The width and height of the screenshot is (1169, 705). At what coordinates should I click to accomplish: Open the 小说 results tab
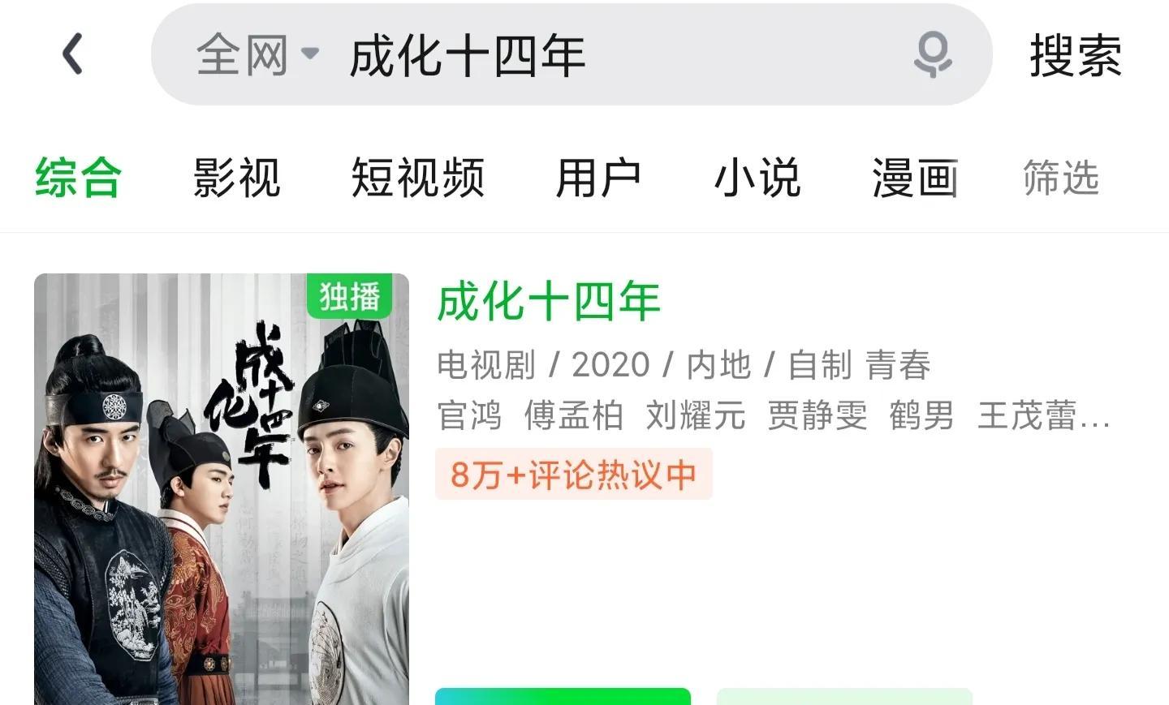(x=757, y=178)
